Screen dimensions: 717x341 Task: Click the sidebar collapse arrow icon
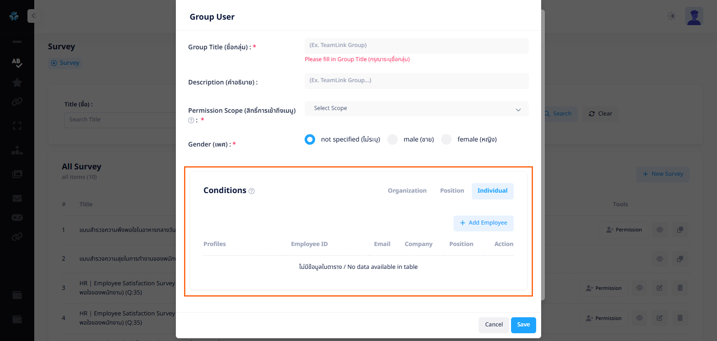[x=33, y=16]
